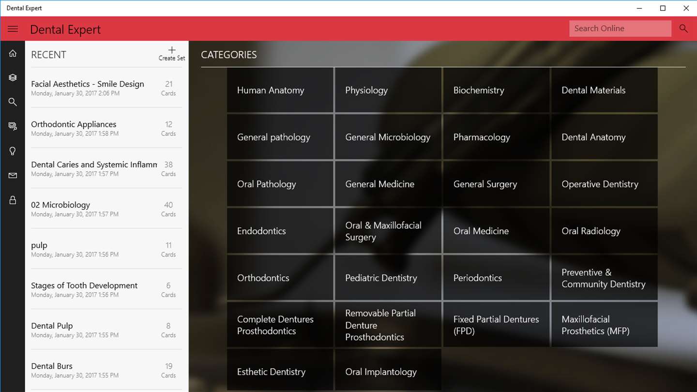Open the Orthodontics category
The image size is (697, 392).
[280, 278]
